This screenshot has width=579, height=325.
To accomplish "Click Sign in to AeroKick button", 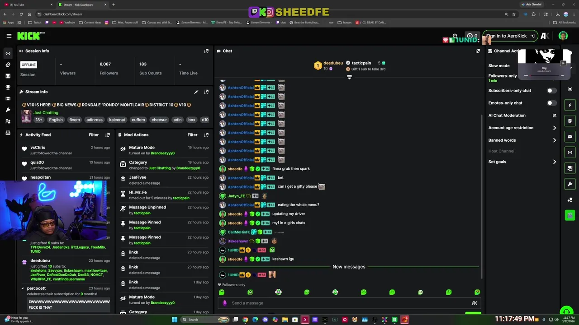I will coord(510,36).
